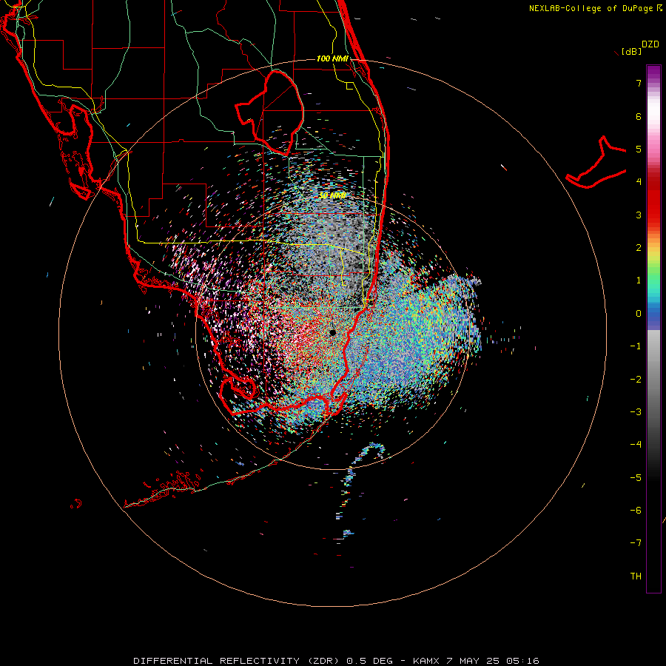
Task: Click the color scale value 5
Action: pos(639,149)
